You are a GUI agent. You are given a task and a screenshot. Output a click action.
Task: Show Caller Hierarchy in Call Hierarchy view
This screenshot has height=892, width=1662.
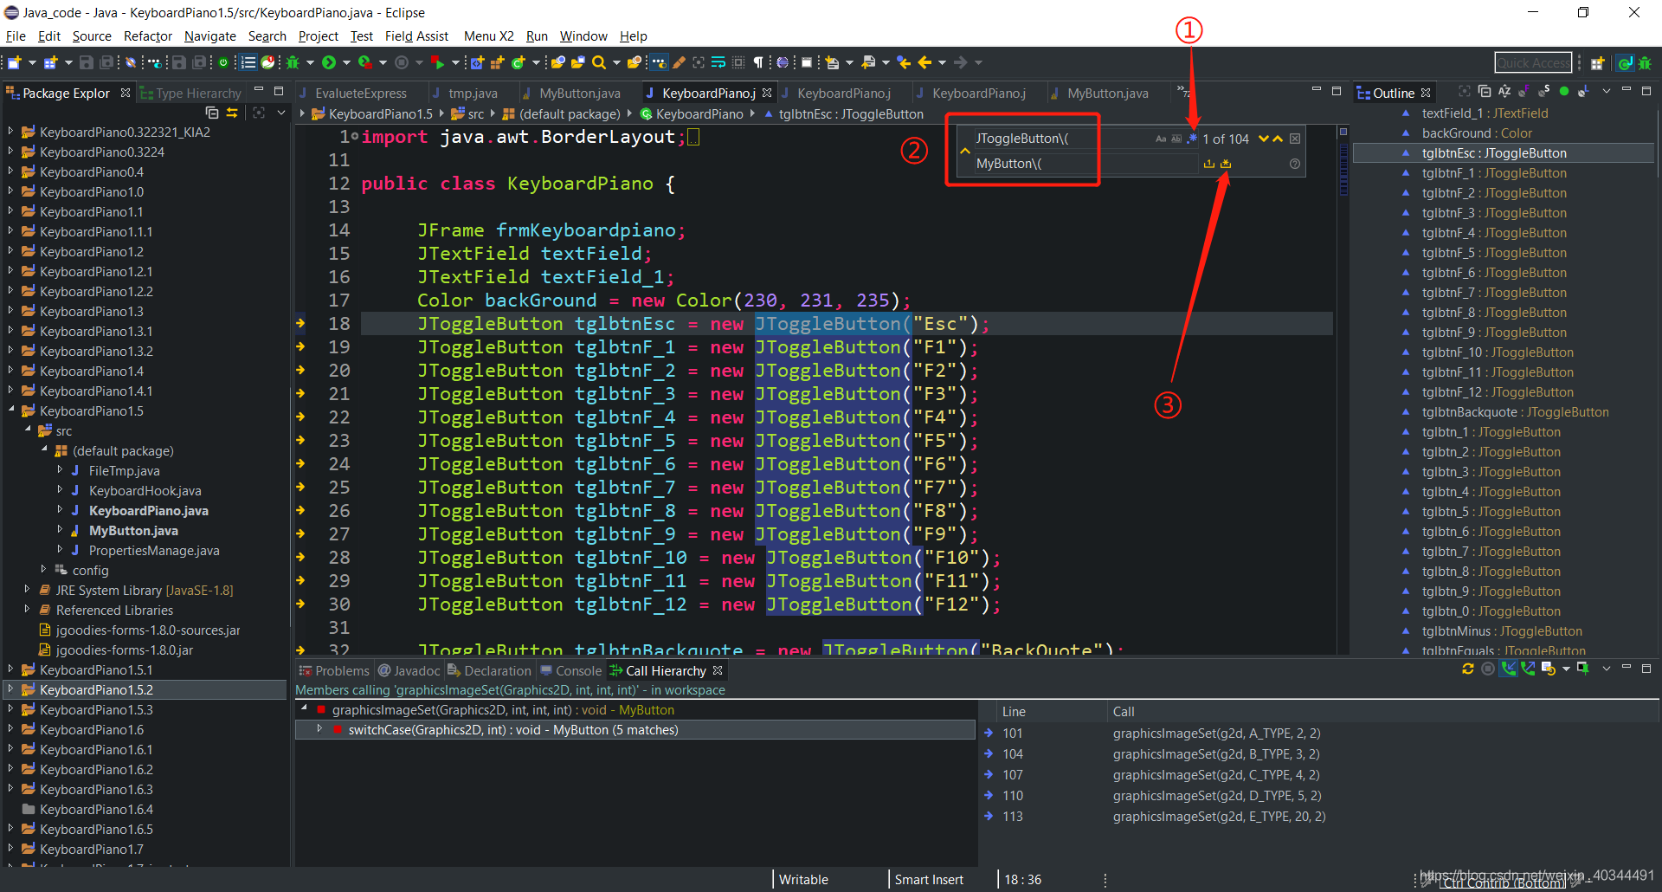[x=1509, y=669]
